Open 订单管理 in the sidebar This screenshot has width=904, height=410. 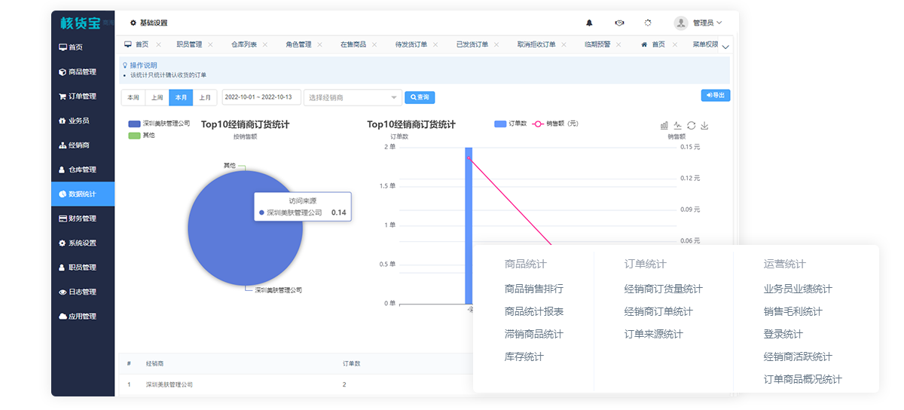(x=82, y=96)
